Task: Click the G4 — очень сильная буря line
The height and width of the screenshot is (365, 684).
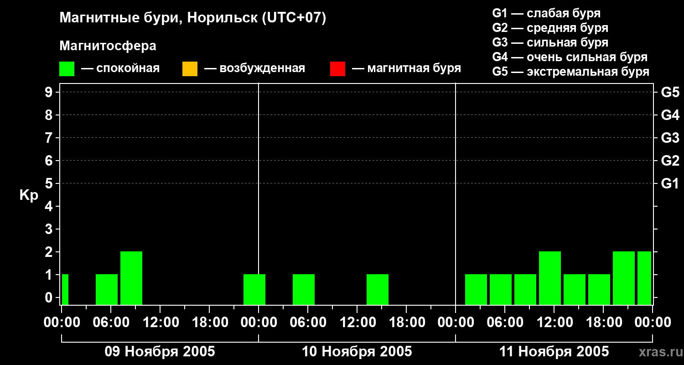Action: click(x=570, y=57)
